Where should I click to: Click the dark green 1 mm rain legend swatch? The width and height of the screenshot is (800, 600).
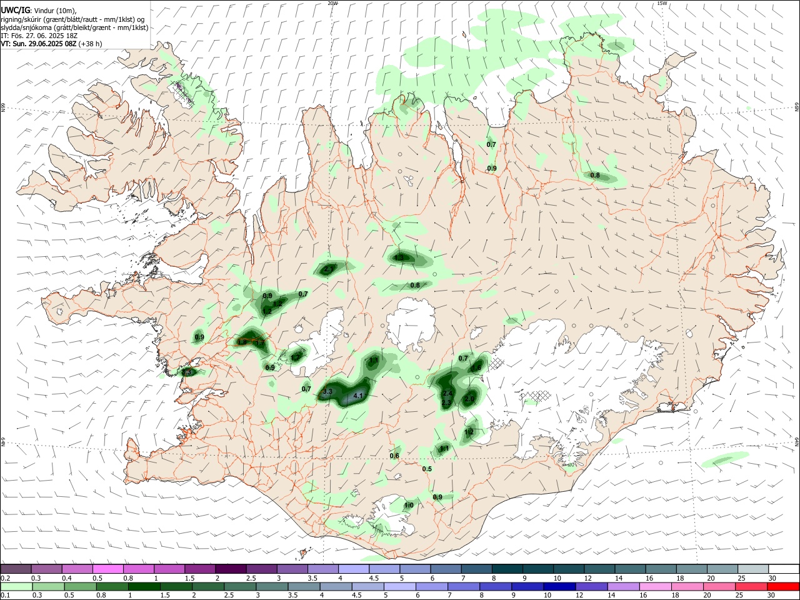pos(143,587)
